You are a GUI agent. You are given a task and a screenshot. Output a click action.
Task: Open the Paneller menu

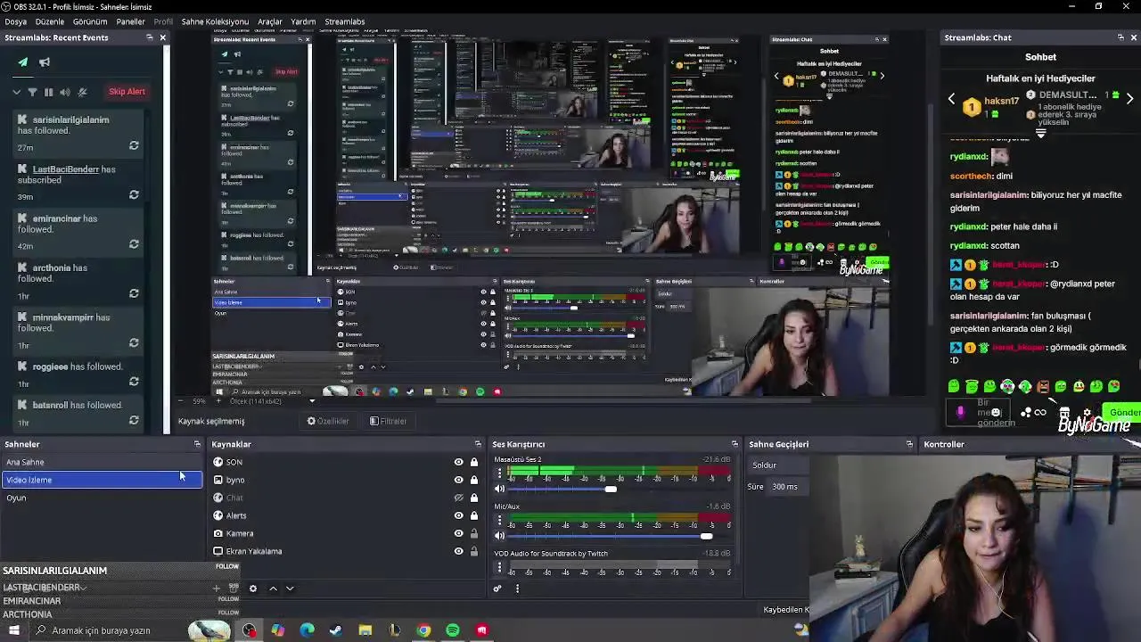tap(131, 21)
